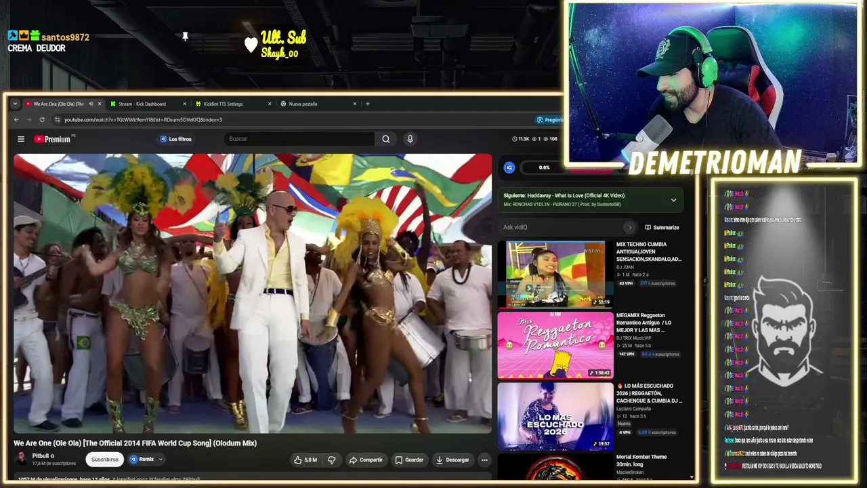Download the video with Descargar

click(452, 460)
